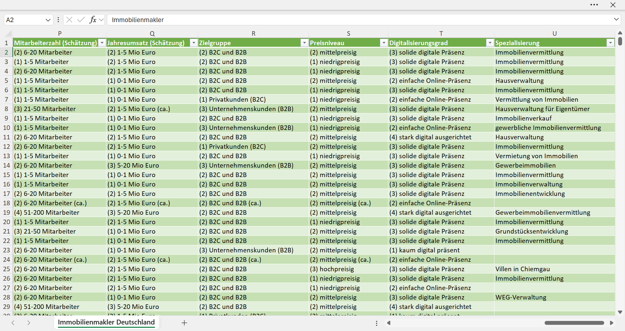Open Spezialisierung column filter dropdown

(x=610, y=43)
